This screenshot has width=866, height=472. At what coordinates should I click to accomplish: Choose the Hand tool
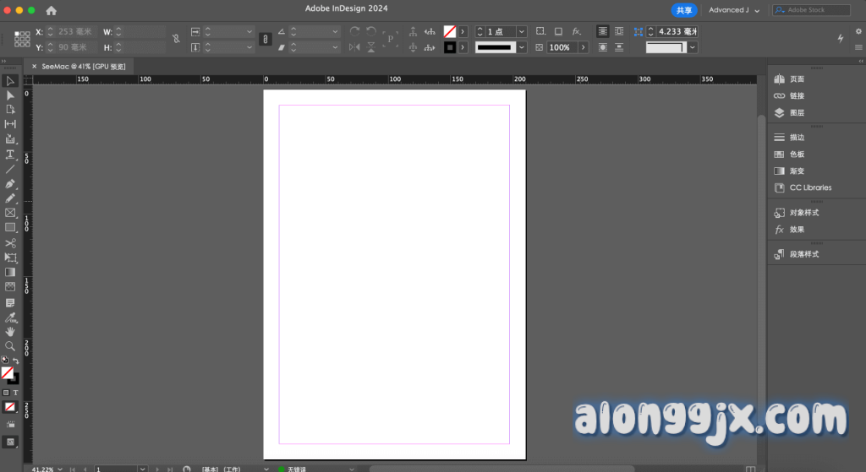[x=10, y=332]
